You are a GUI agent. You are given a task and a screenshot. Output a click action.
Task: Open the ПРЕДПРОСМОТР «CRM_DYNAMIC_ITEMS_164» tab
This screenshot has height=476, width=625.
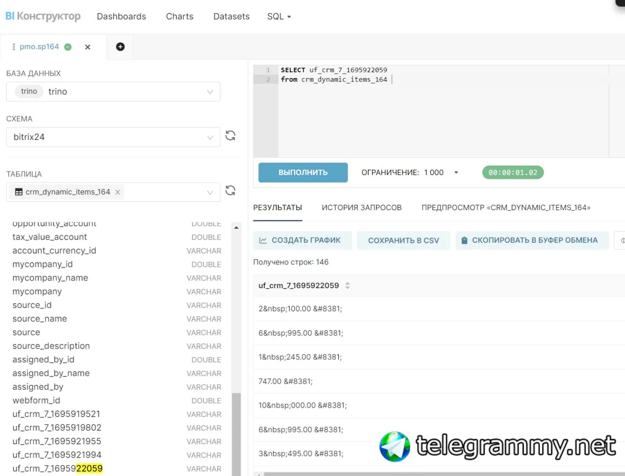pyautogui.click(x=506, y=208)
